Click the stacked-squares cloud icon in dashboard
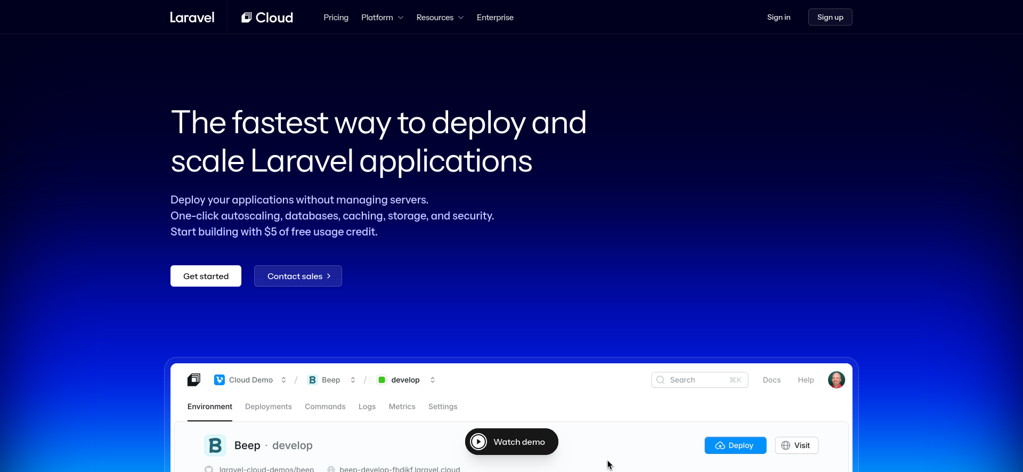The width and height of the screenshot is (1023, 472). click(194, 380)
